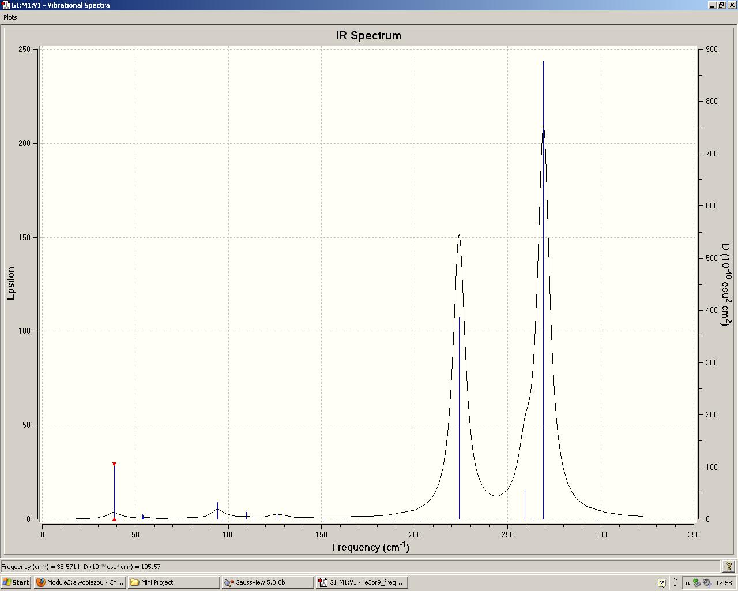
Task: Click the red marker atop the 38.57 peak
Action: (x=114, y=464)
